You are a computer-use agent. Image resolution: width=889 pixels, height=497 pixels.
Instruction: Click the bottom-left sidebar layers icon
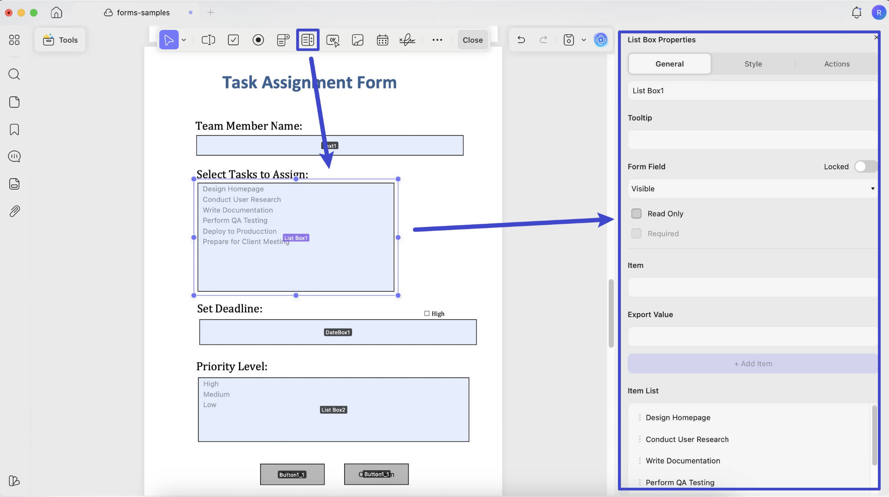(x=14, y=481)
